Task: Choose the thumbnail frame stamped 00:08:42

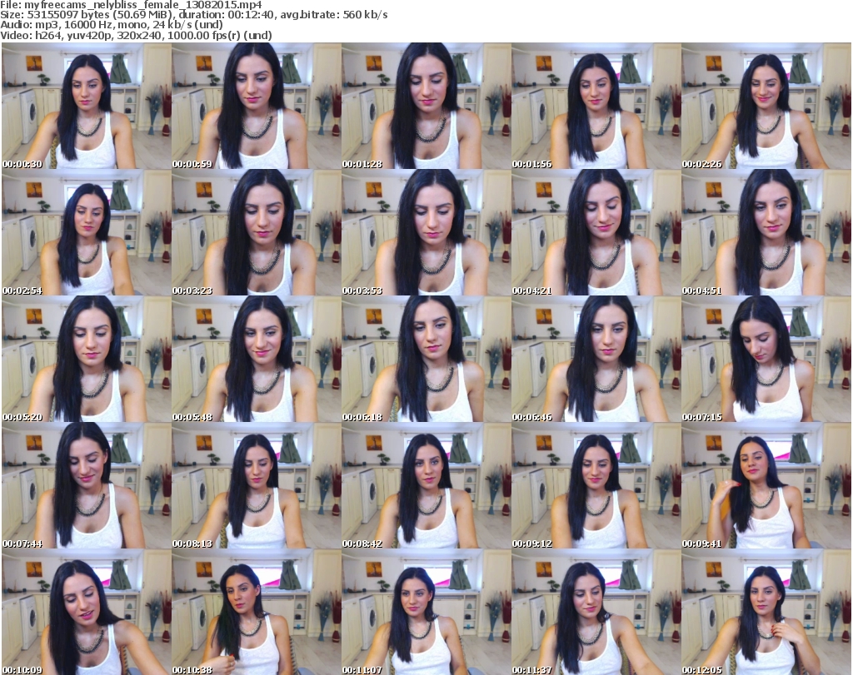Action: tap(426, 485)
